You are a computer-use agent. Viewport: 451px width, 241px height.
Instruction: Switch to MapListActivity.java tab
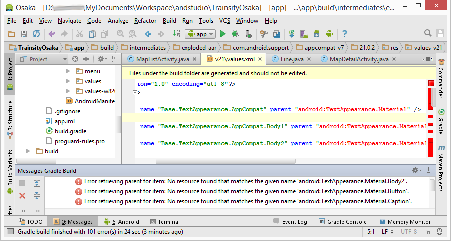[x=163, y=59]
